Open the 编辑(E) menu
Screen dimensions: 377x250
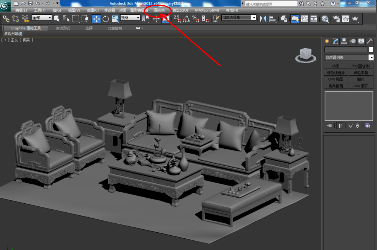click(21, 10)
